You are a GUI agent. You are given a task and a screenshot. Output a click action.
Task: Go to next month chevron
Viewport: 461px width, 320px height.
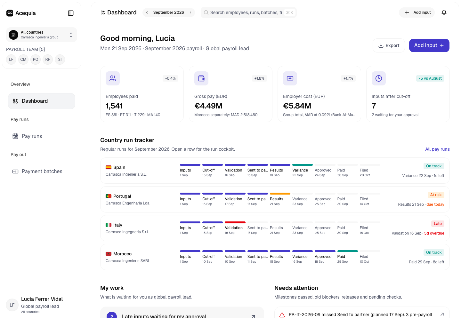pyautogui.click(x=190, y=12)
